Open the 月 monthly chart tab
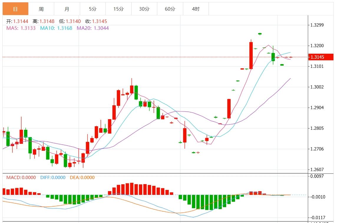The height and width of the screenshot is (223, 337). [67, 9]
